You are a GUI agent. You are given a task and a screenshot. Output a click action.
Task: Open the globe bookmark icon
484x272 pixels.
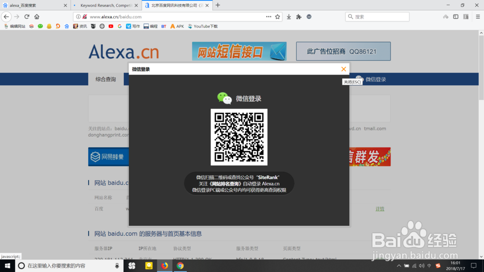pos(102,26)
